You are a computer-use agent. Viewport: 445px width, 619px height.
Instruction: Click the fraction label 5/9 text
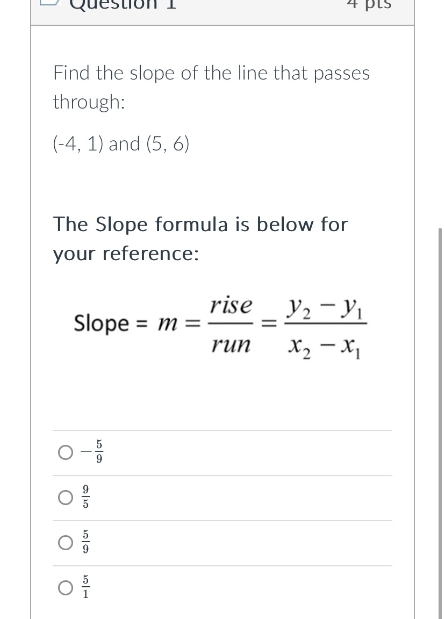point(85,542)
